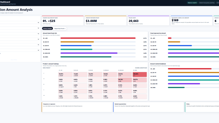Click the 13.47% heatmap cell
This screenshot has width=219, height=123.
click(x=95, y=75)
